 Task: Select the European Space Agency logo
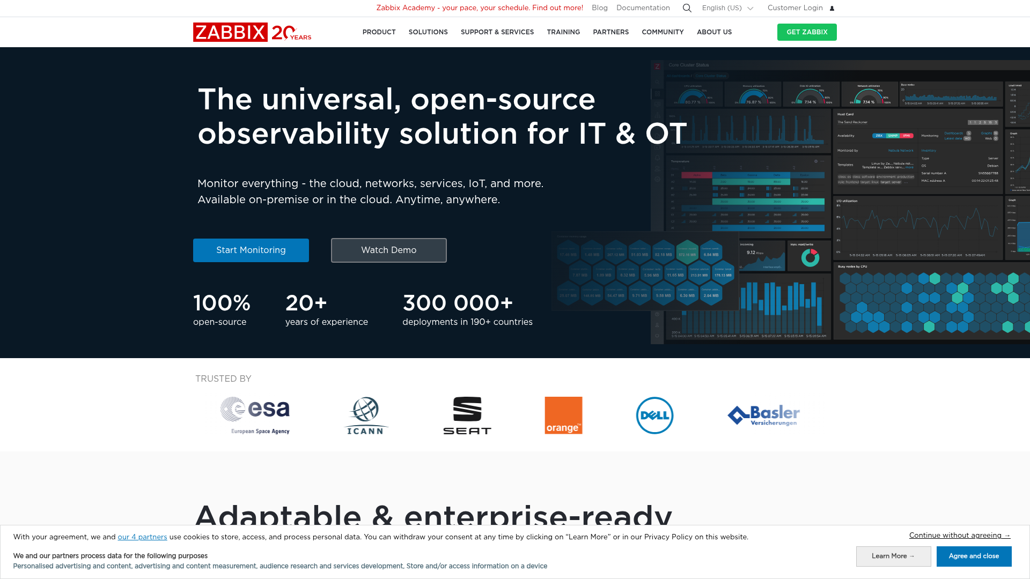click(x=259, y=415)
